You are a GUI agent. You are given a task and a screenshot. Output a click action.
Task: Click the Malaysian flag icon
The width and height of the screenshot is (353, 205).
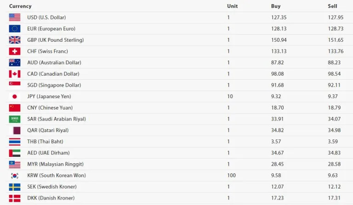coord(15,164)
